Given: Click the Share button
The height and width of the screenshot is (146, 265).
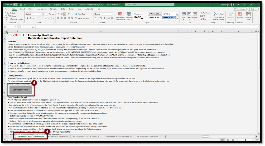Looking at the screenshot, I should [253, 9].
